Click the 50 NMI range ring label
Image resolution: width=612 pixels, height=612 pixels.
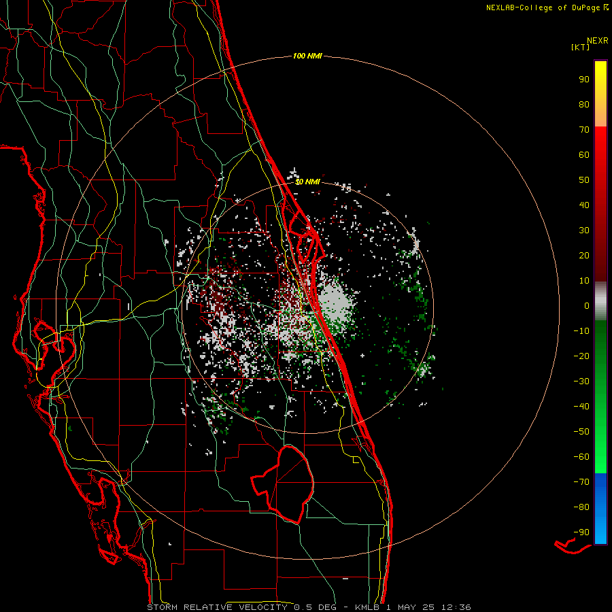pyautogui.click(x=307, y=182)
